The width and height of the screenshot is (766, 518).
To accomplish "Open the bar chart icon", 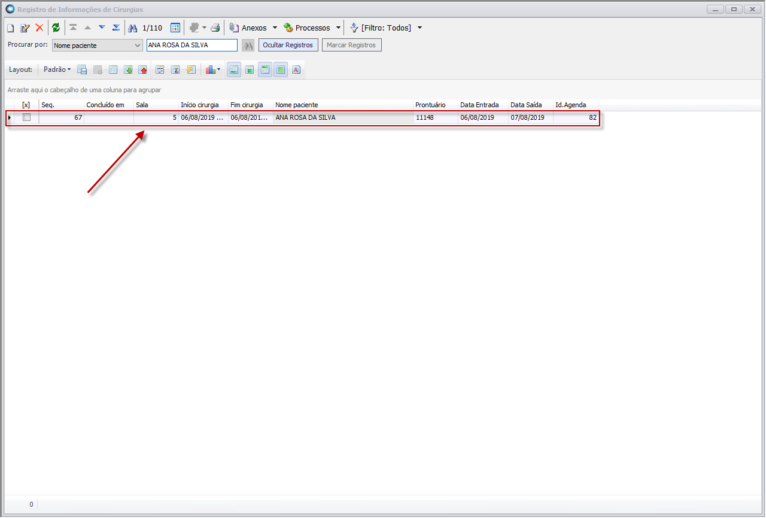I will tap(209, 69).
